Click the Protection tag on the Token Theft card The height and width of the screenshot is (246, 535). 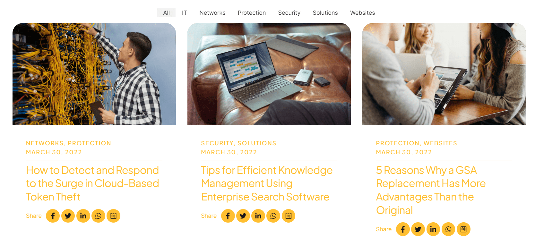tap(90, 143)
